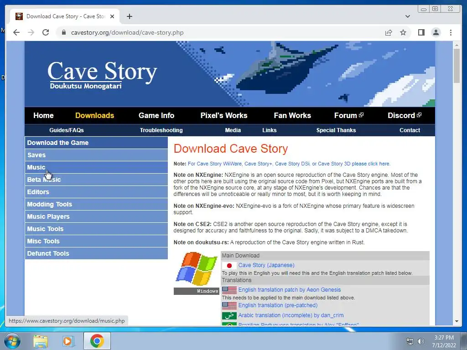Open the Chrome three-dot menu
The width and height of the screenshot is (467, 350).
[x=451, y=32]
